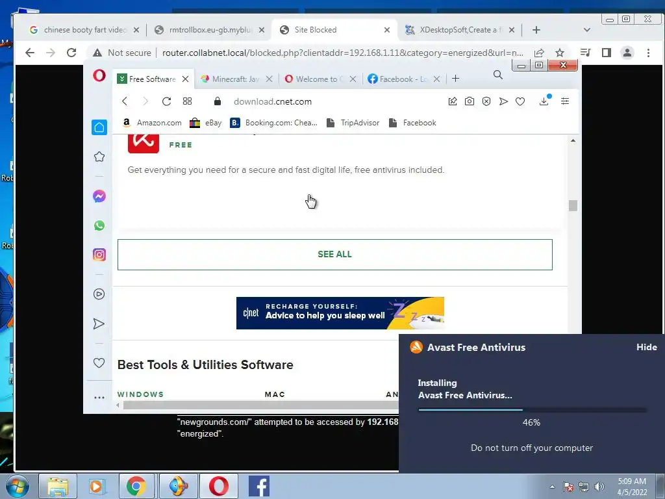Select the WINDOWS category tab

coord(140,394)
